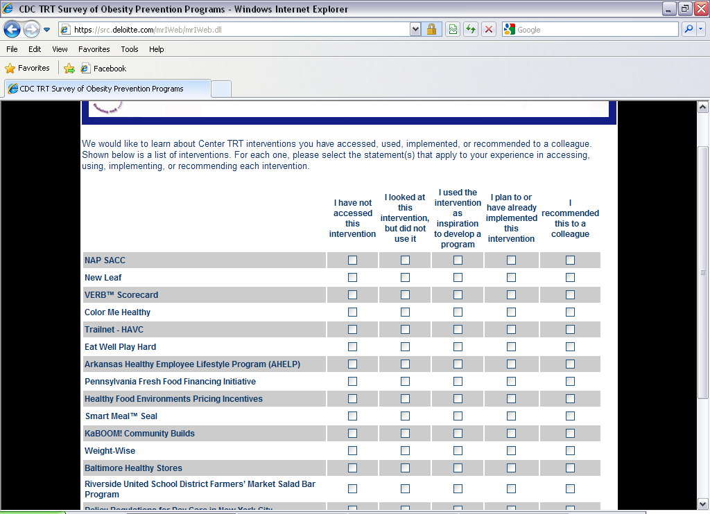Click the search magnifier icon

tap(689, 30)
